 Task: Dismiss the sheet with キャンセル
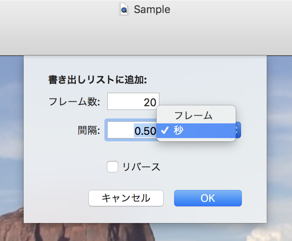(126, 198)
